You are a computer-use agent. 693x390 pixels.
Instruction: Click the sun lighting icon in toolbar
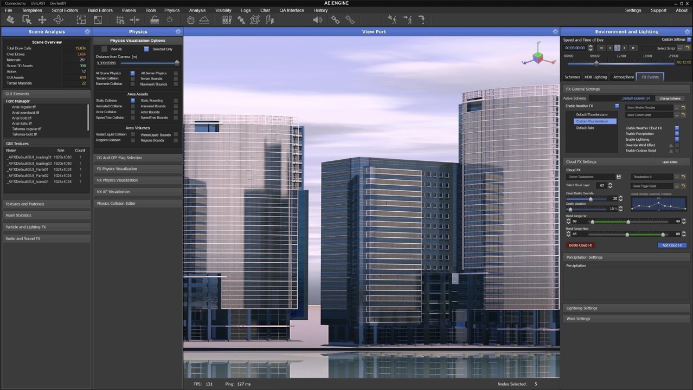(170, 20)
